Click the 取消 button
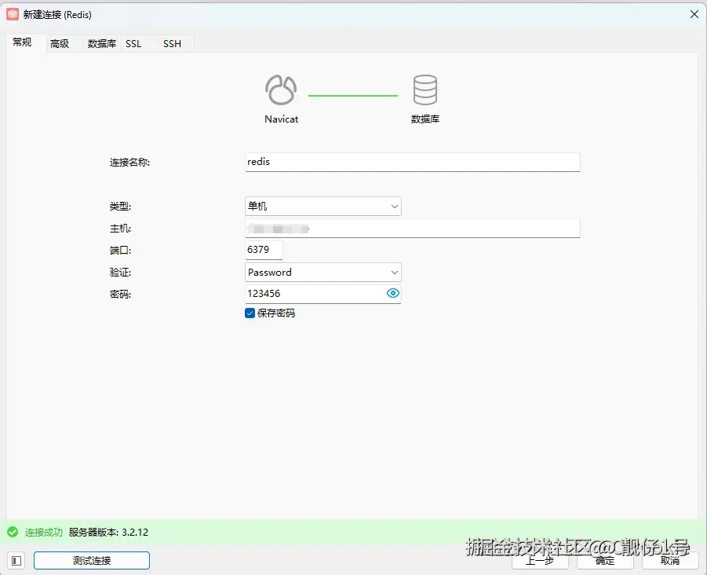This screenshot has width=707, height=575. click(670, 561)
